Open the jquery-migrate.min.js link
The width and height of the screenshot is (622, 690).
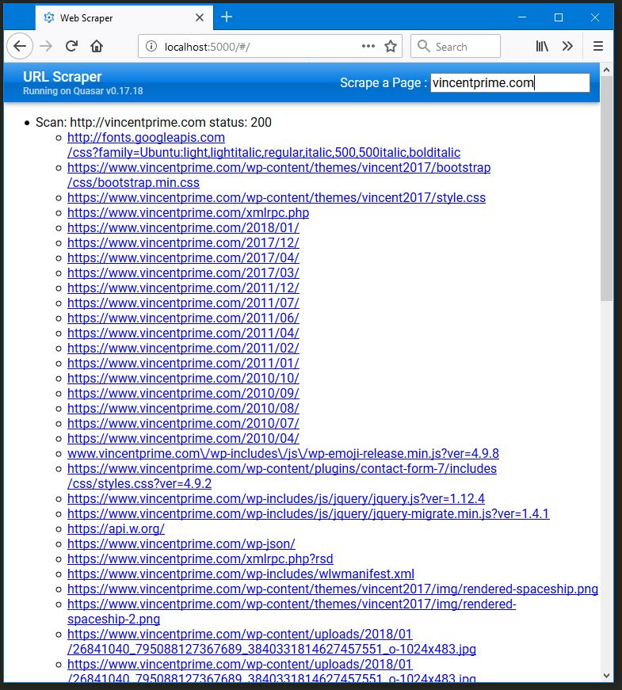[x=308, y=513]
